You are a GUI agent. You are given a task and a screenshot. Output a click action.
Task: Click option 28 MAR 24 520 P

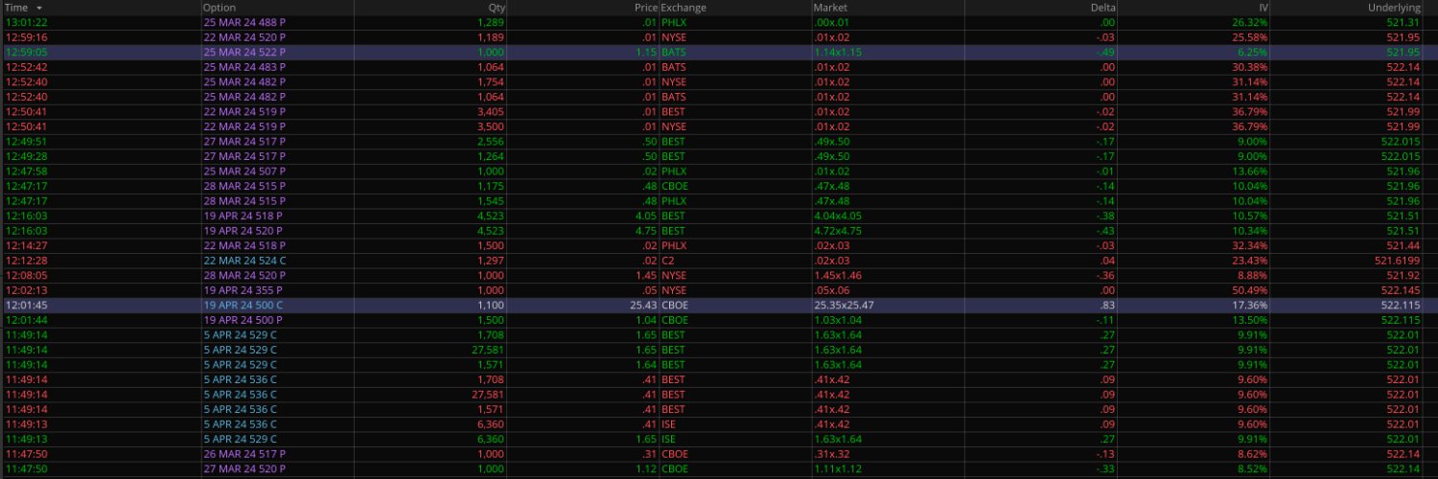244,275
